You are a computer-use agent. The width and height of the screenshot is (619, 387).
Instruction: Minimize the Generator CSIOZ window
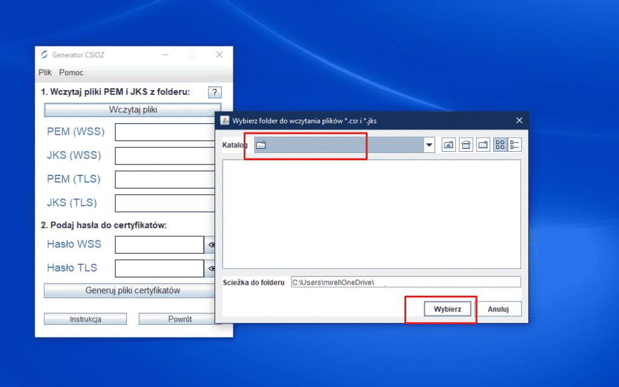coord(166,54)
